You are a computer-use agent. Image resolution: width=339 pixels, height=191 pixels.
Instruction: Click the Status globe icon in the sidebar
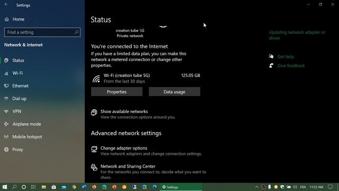[6, 60]
